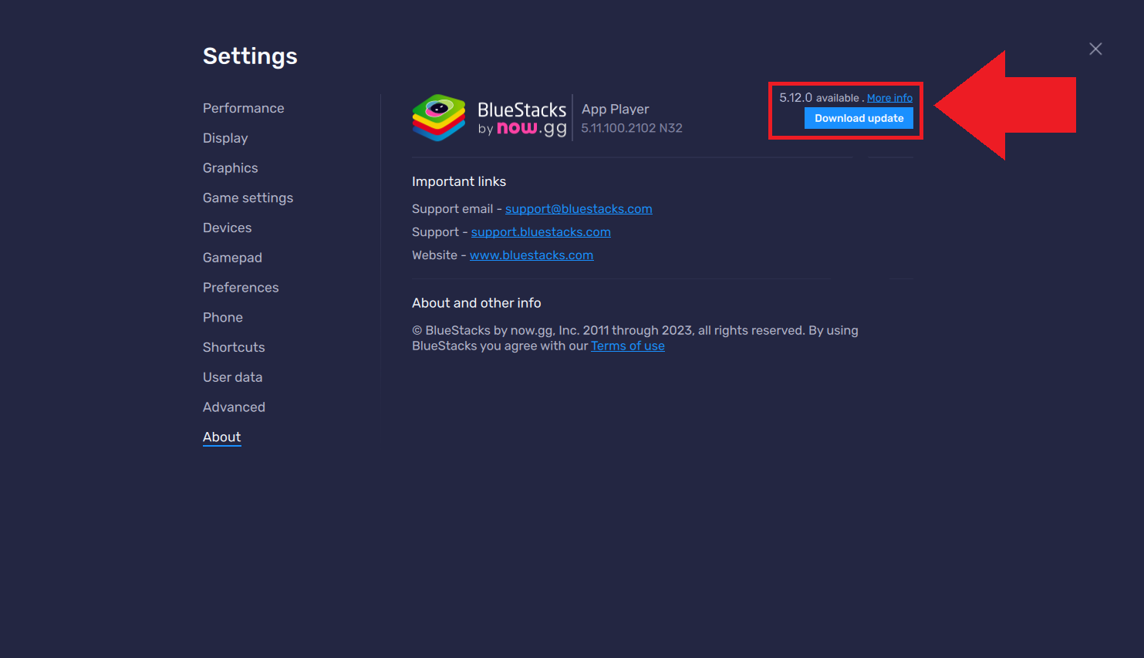Click the BlueStacks by now.gg wordmark
This screenshot has height=658, width=1144.
[522, 119]
